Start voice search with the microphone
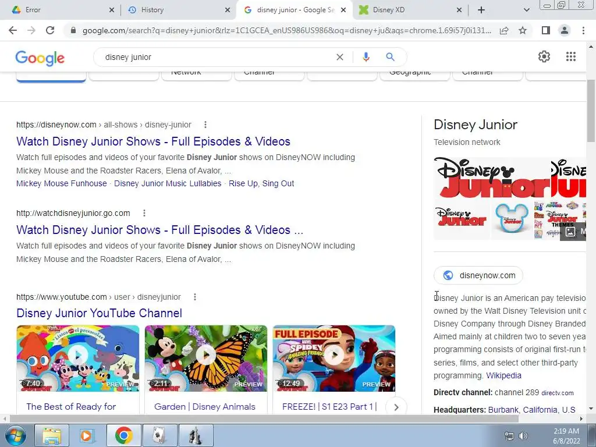 click(x=366, y=57)
